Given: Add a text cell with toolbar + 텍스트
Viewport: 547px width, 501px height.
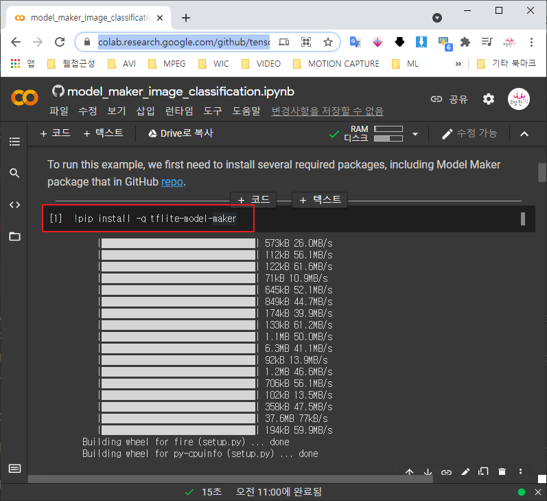Looking at the screenshot, I should [x=103, y=133].
